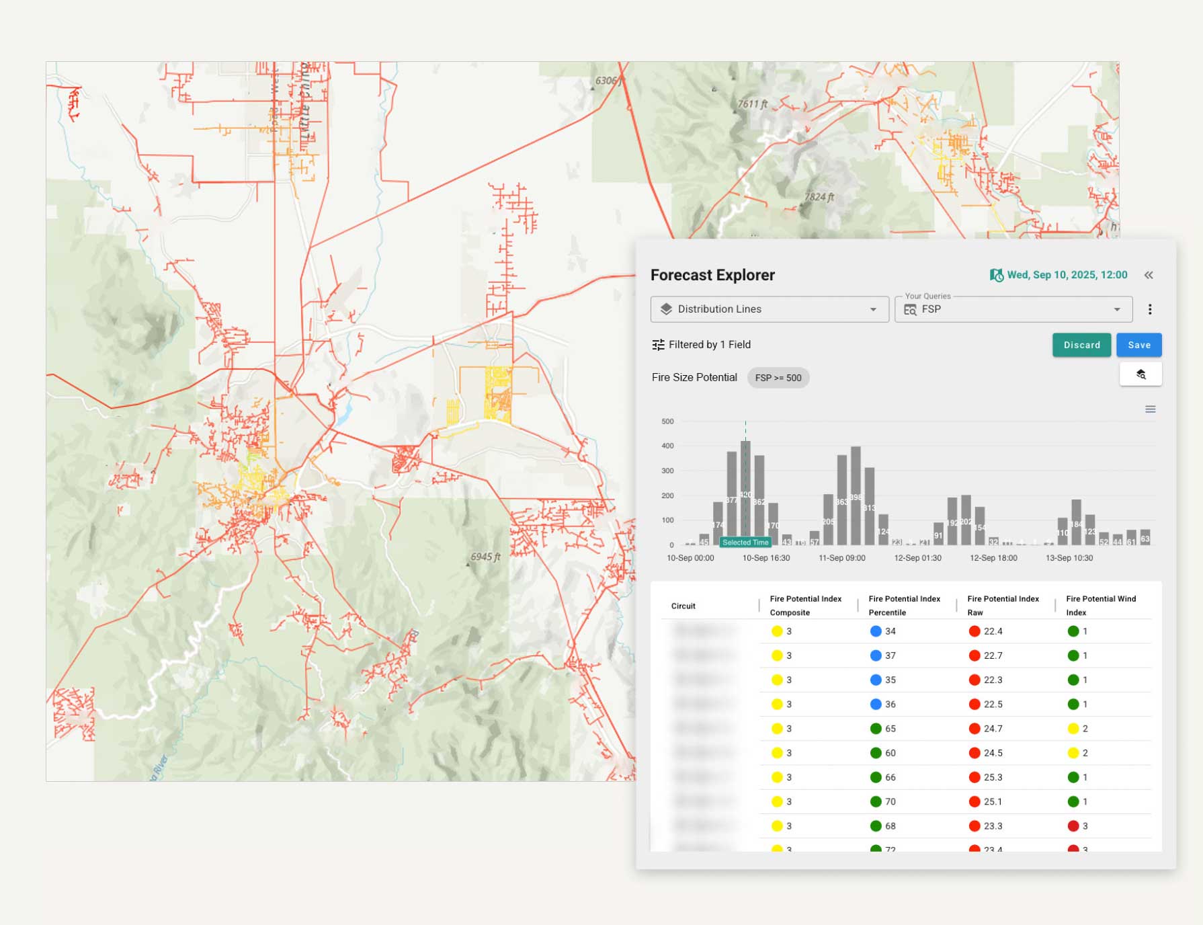Screen dimensions: 1203x925
Task: Click the Discard button
Action: tap(1081, 345)
